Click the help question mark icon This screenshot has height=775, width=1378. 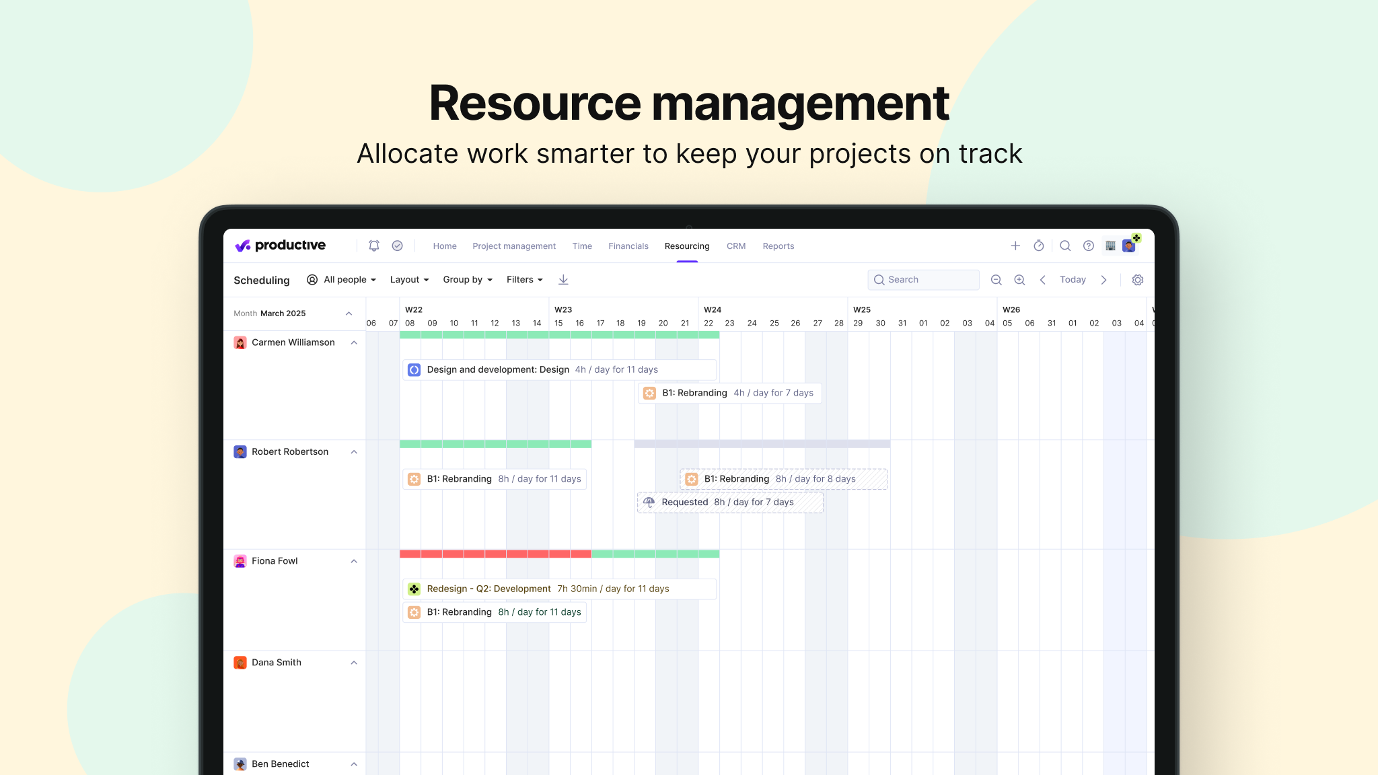click(x=1089, y=246)
